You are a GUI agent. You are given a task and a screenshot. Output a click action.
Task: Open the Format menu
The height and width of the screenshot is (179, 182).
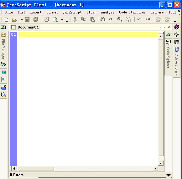tap(52, 12)
